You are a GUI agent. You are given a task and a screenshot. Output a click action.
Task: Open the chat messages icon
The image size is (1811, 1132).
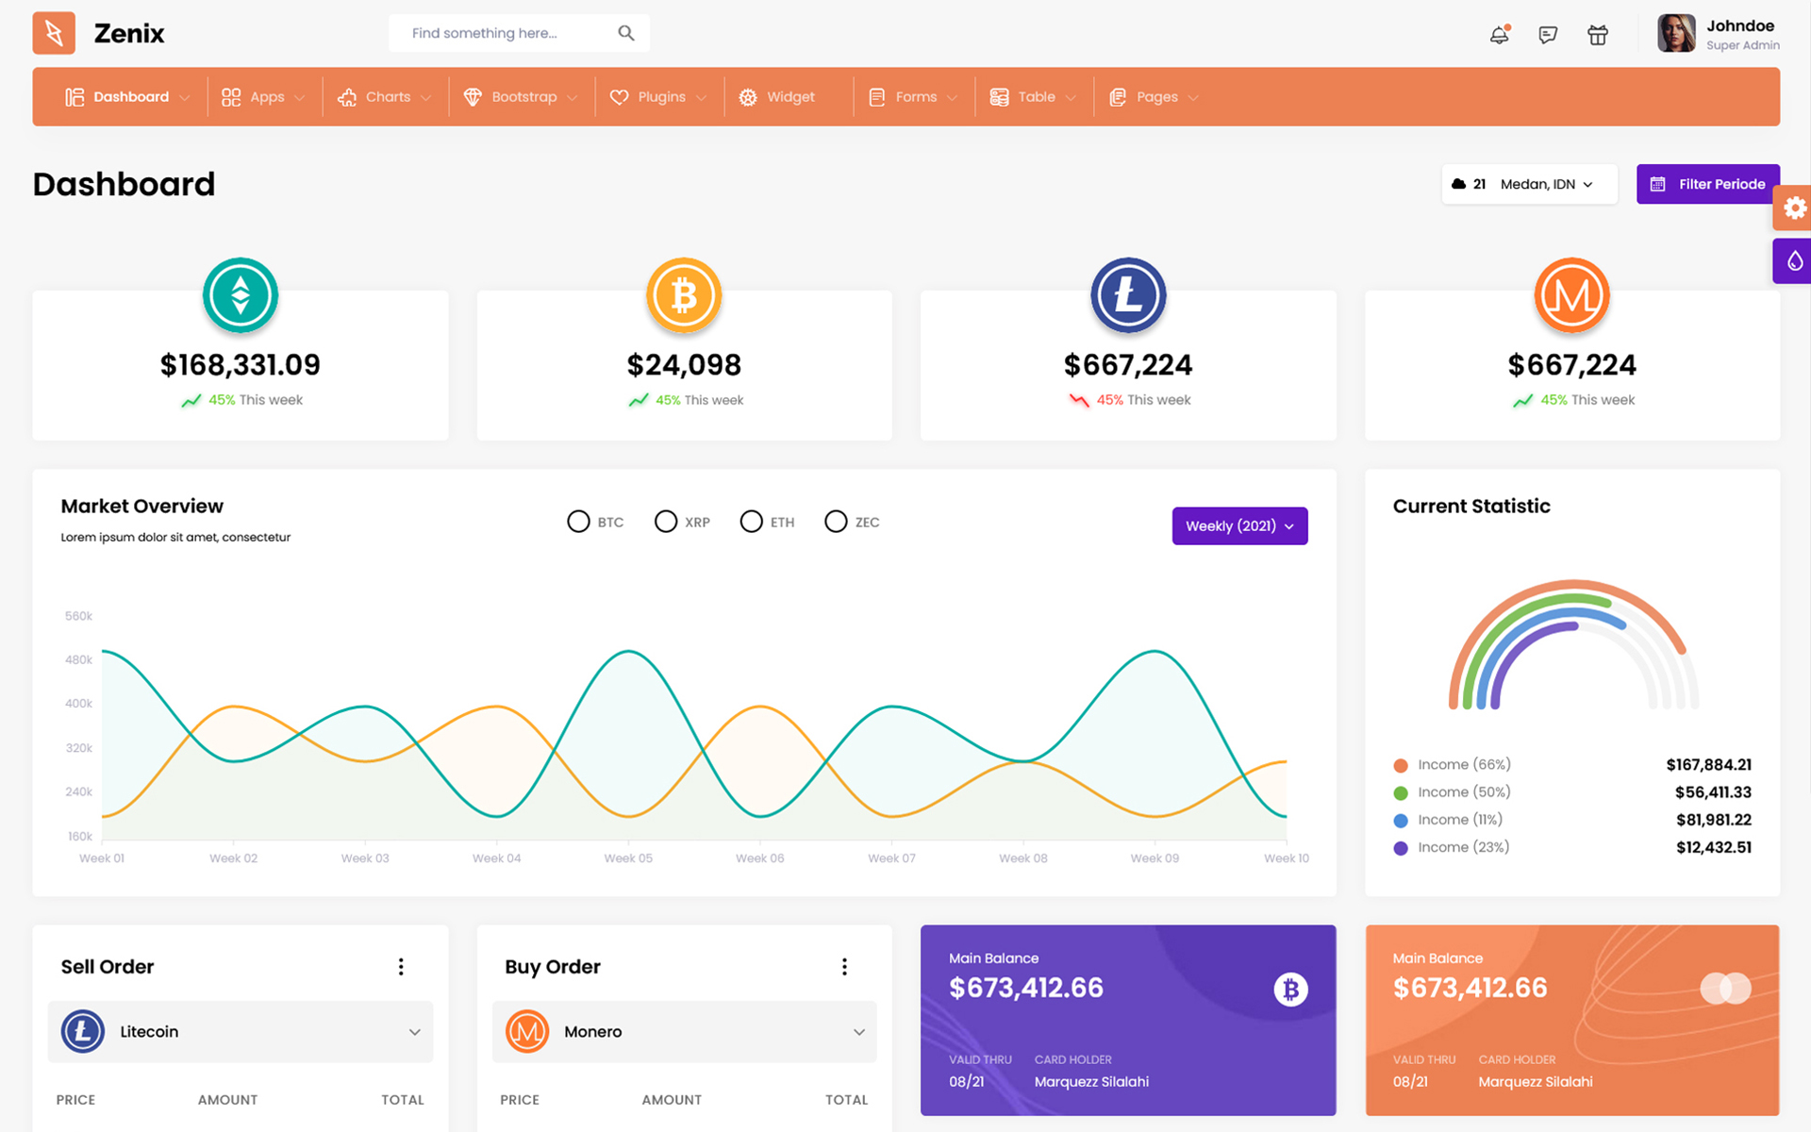1548,35
